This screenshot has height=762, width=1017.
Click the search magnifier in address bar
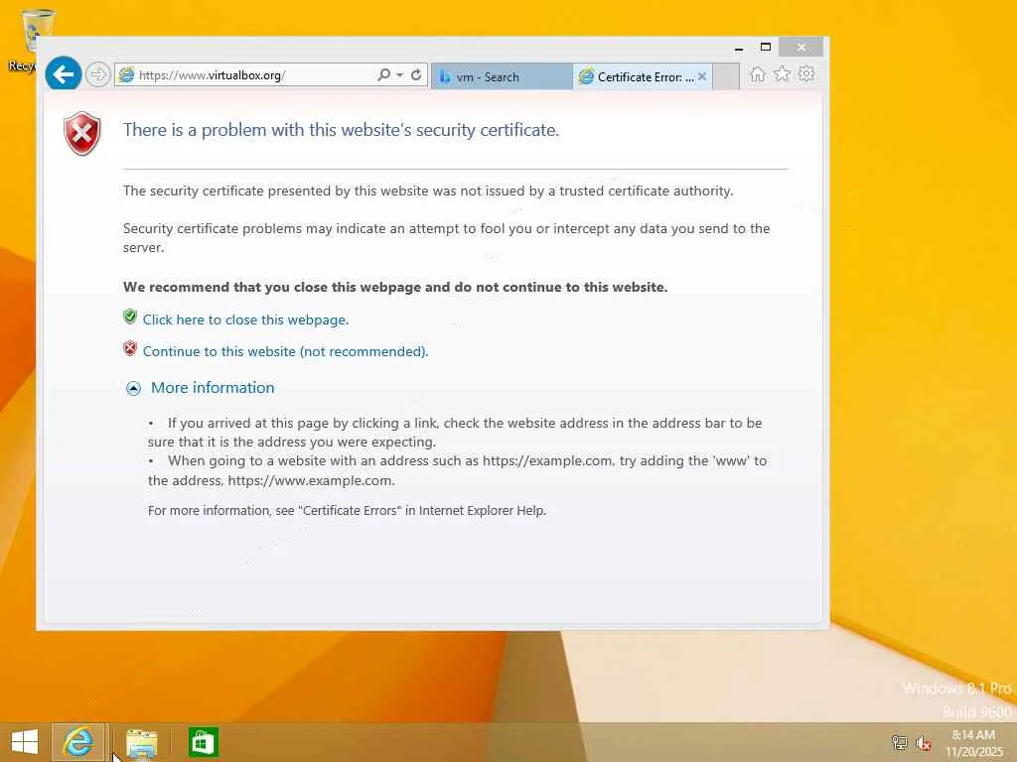(384, 75)
